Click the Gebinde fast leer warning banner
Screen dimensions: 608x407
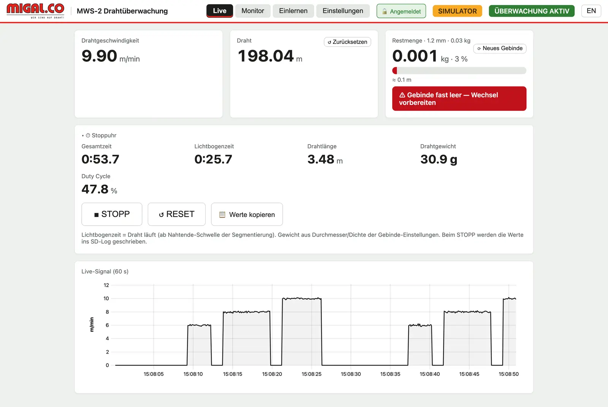[459, 99]
